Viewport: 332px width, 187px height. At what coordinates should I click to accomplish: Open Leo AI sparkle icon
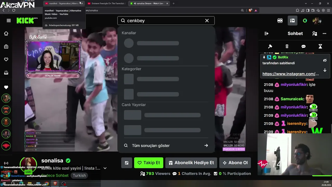coord(318,10)
